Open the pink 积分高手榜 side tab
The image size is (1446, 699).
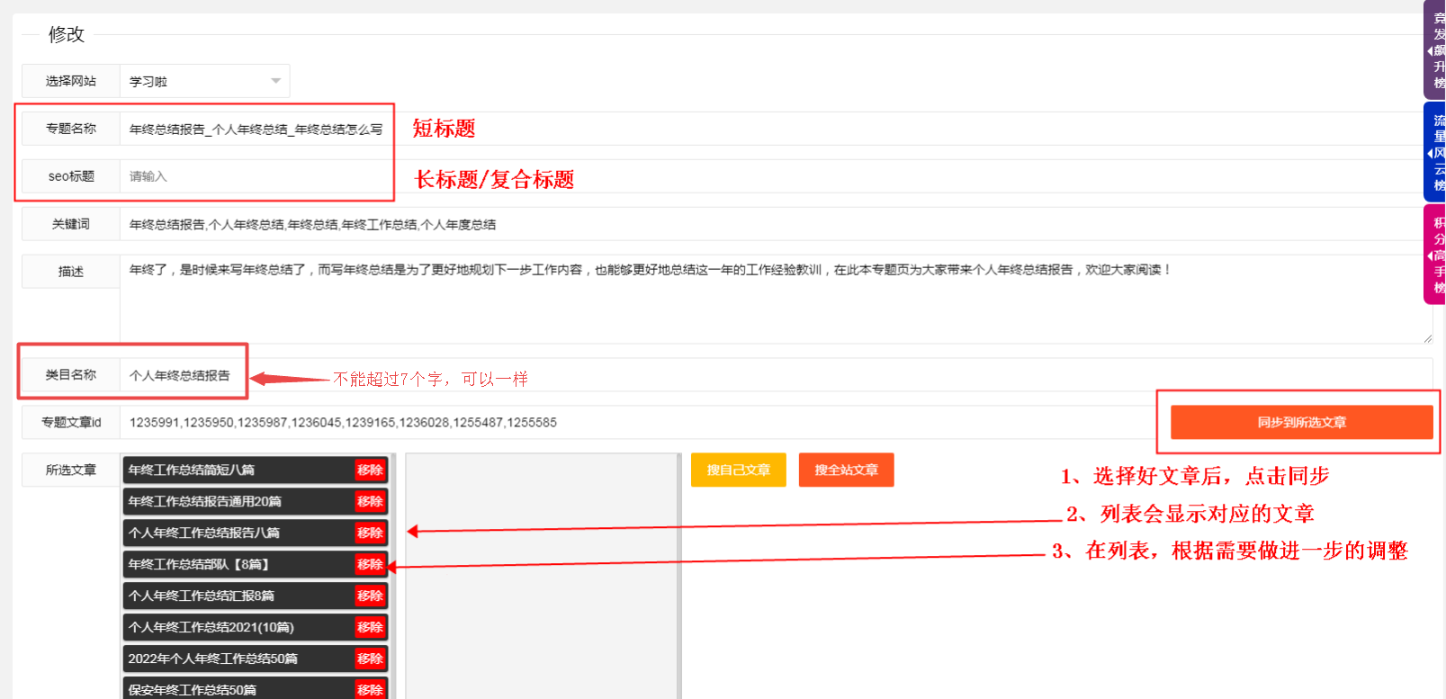point(1436,255)
